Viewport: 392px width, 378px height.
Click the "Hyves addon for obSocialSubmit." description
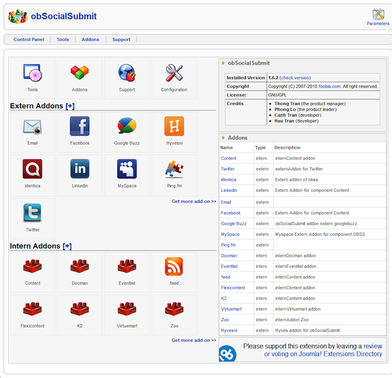tap(308, 331)
